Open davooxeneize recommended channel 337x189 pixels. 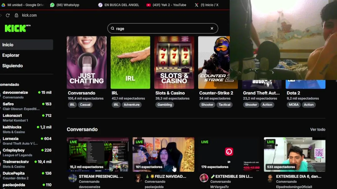click(26, 94)
